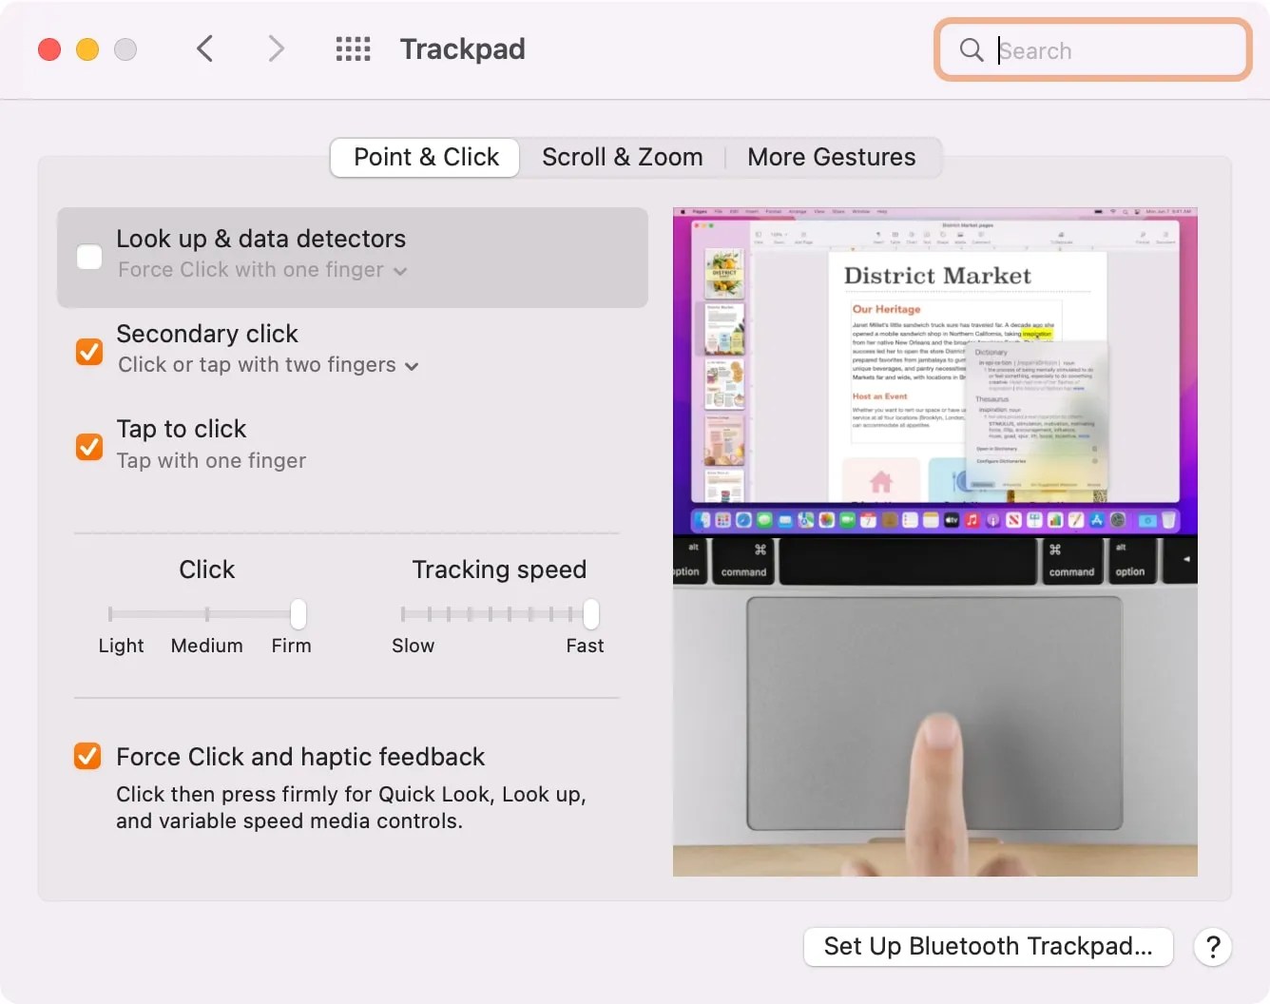Click the magnifying glass in the search field

point(971,49)
